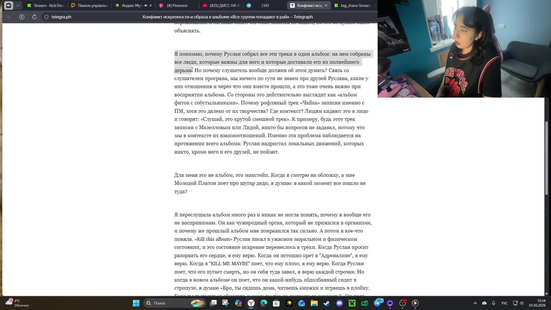Open File Explorer from the taskbar

314,303
